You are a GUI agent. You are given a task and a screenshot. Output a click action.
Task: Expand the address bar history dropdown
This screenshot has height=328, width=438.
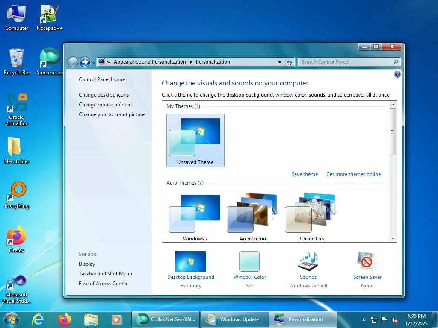coord(280,62)
